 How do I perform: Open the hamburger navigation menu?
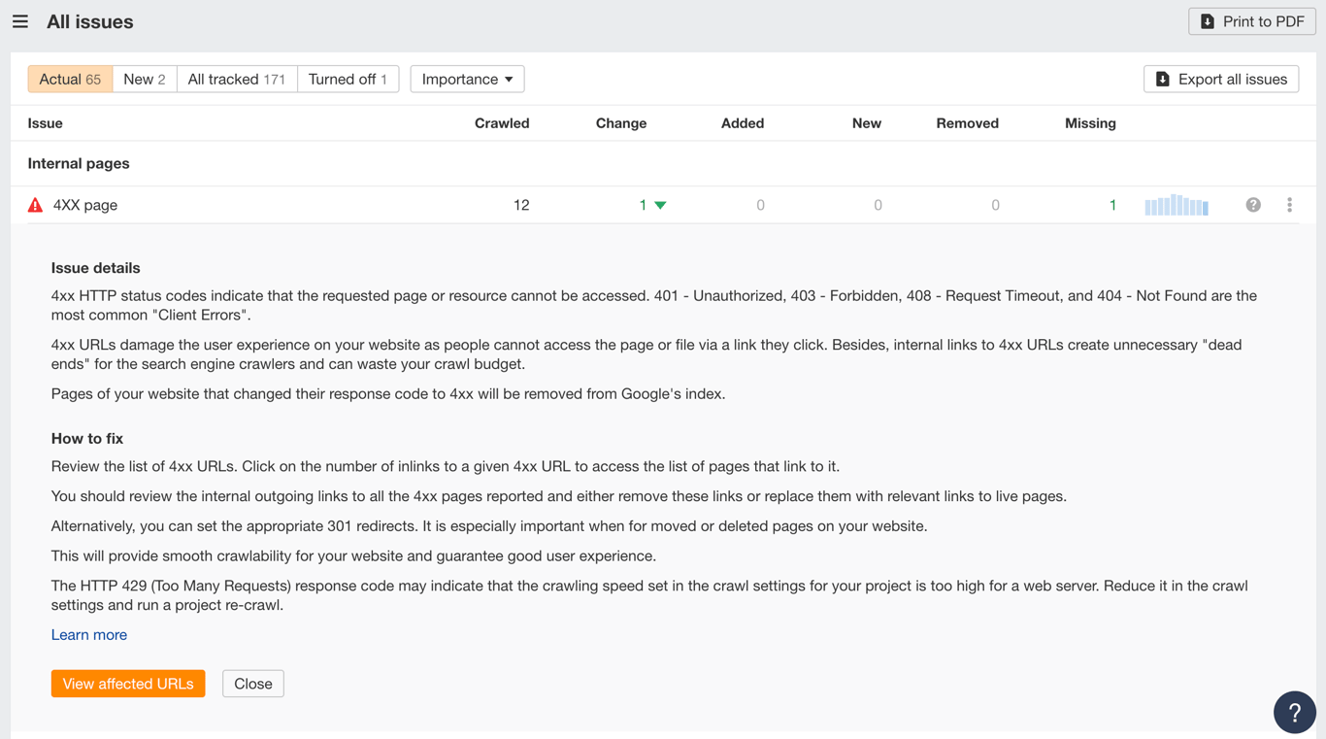tap(20, 20)
